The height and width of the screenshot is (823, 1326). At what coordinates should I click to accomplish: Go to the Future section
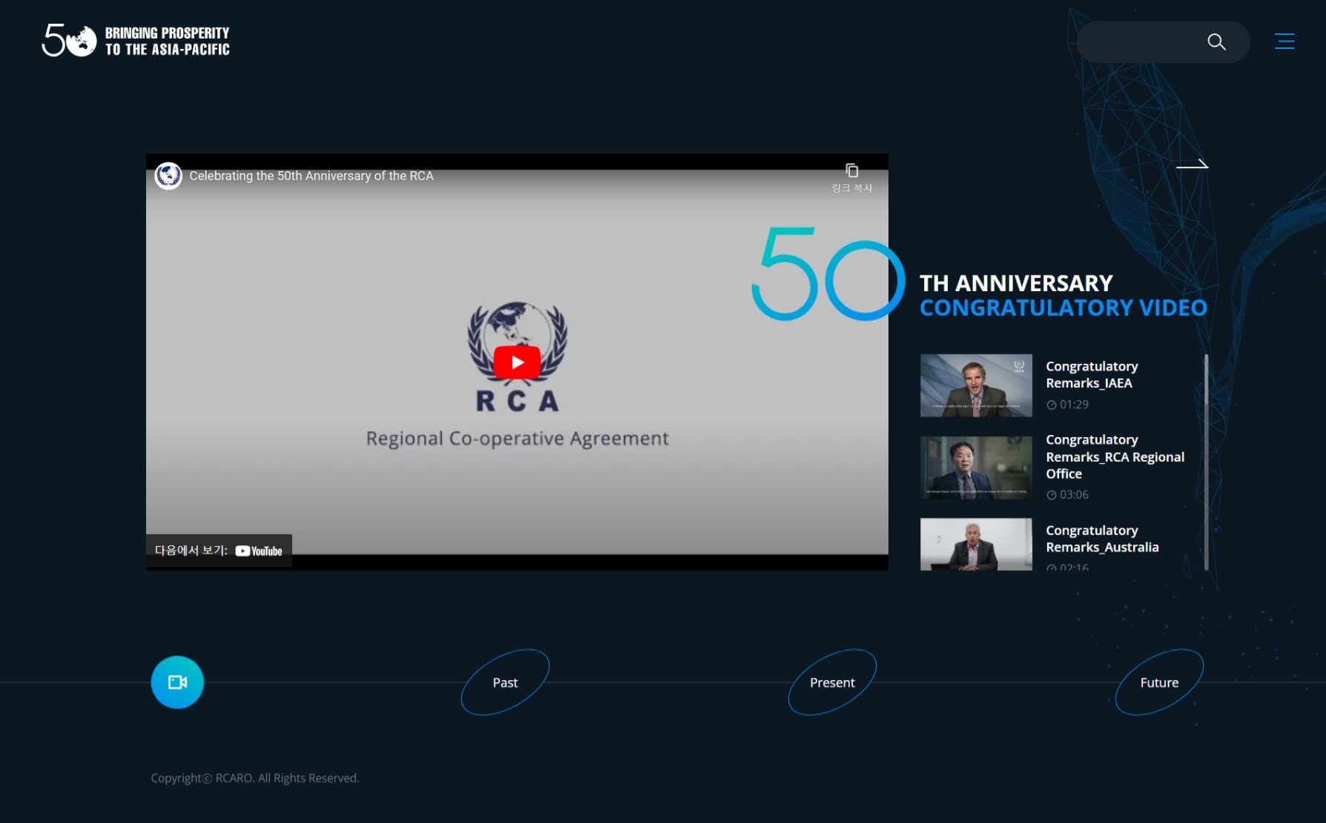[x=1159, y=682]
